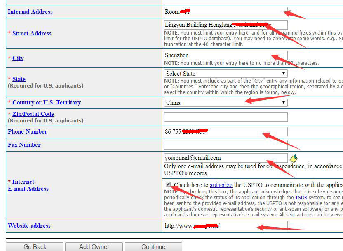Click the Go Back button

coord(35,247)
